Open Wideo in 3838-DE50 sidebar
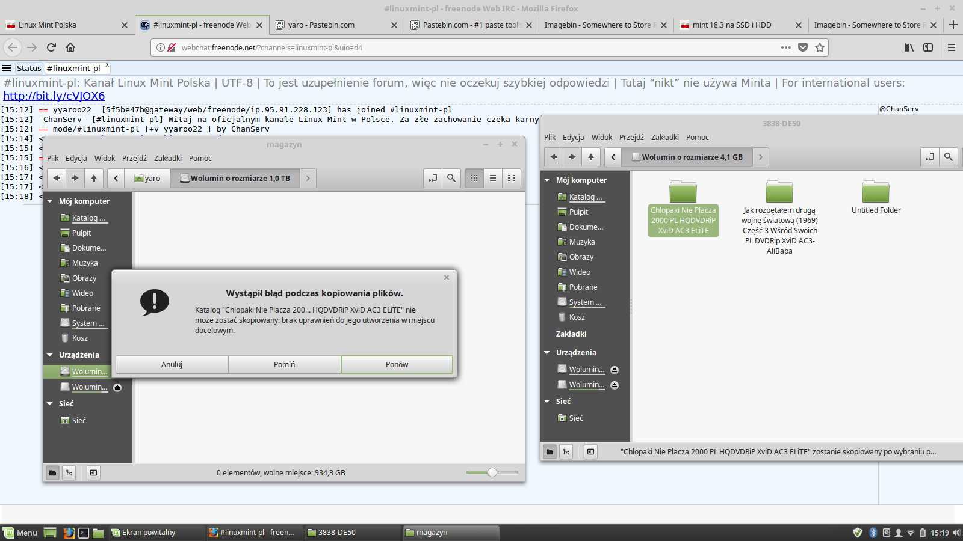 click(x=574, y=272)
